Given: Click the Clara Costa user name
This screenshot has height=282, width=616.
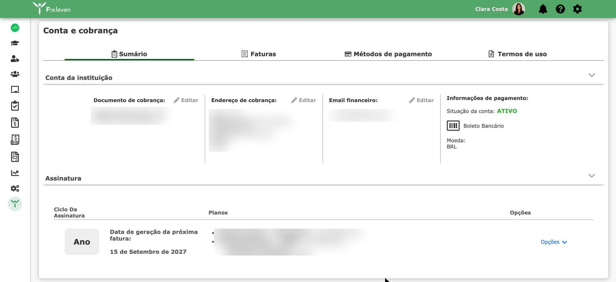Looking at the screenshot, I should (x=492, y=9).
